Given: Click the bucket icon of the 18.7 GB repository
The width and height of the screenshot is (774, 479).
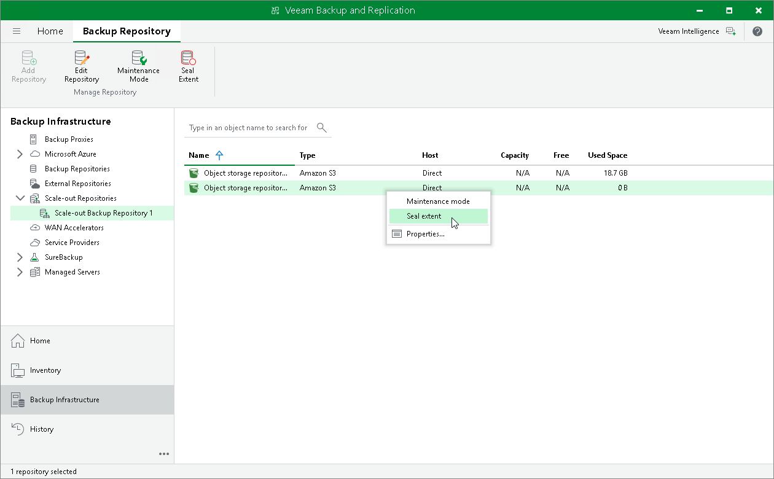Looking at the screenshot, I should (193, 173).
